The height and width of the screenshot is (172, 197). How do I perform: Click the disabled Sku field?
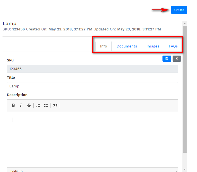[92, 69]
